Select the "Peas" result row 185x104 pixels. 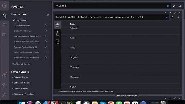(120, 86)
